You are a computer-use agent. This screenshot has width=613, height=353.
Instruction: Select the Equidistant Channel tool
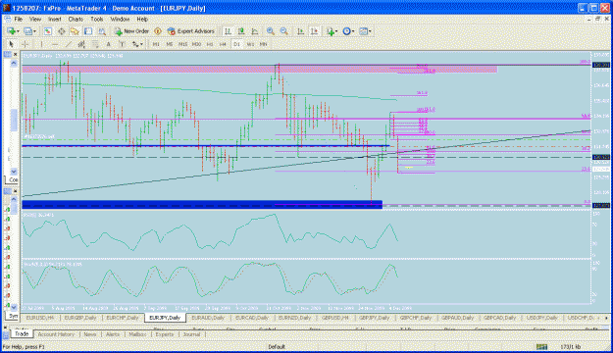click(x=81, y=44)
